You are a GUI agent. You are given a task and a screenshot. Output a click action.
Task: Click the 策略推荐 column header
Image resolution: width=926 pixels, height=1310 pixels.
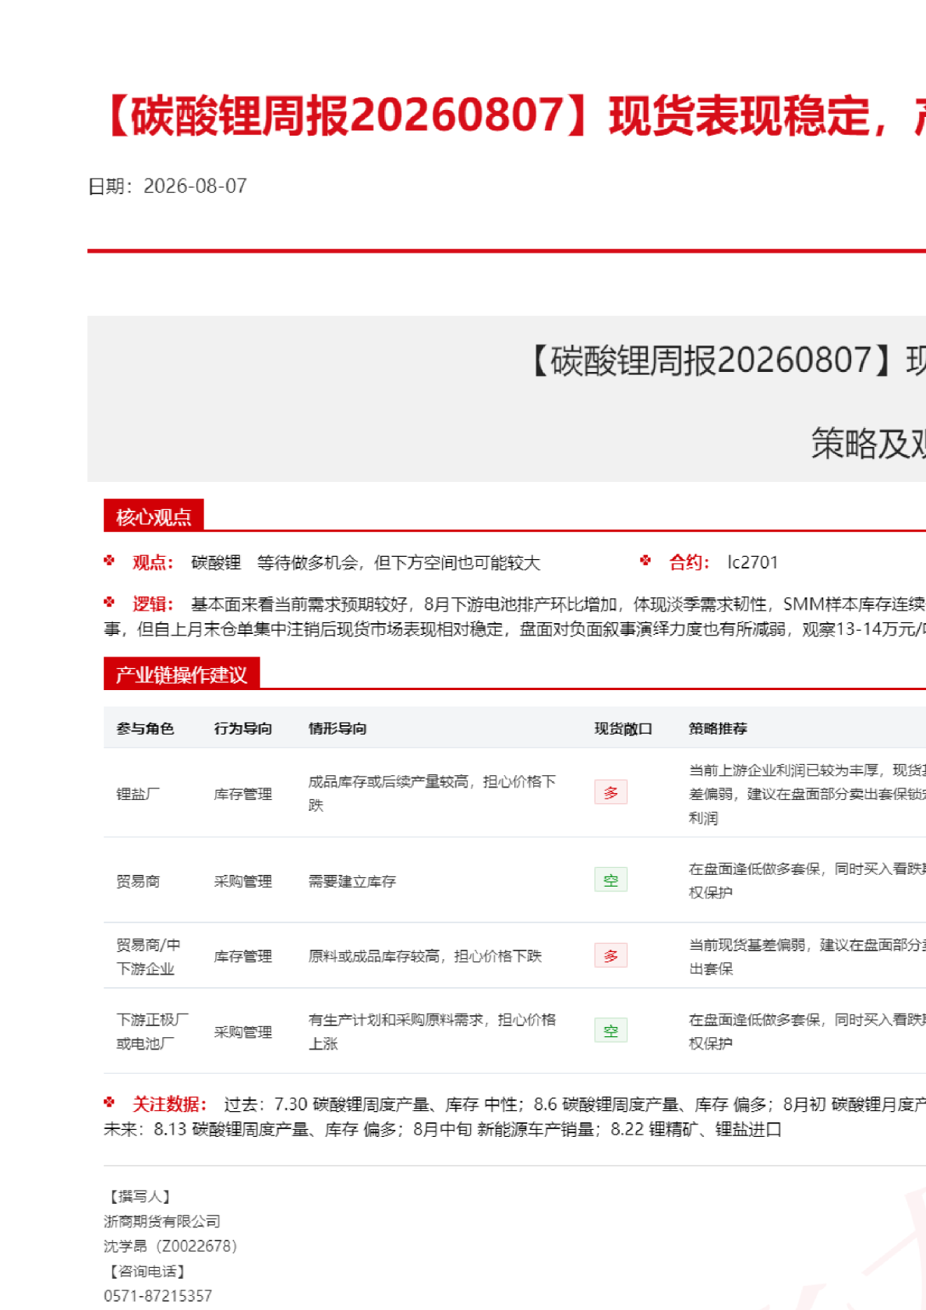[x=718, y=728]
